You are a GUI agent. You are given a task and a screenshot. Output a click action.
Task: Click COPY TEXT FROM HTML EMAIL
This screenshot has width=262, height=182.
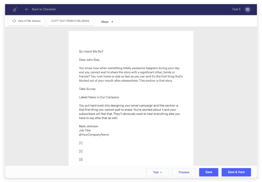tap(70, 21)
